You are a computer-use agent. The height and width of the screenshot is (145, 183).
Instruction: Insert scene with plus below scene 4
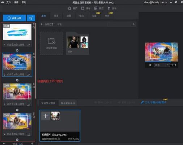click(x=17, y=140)
